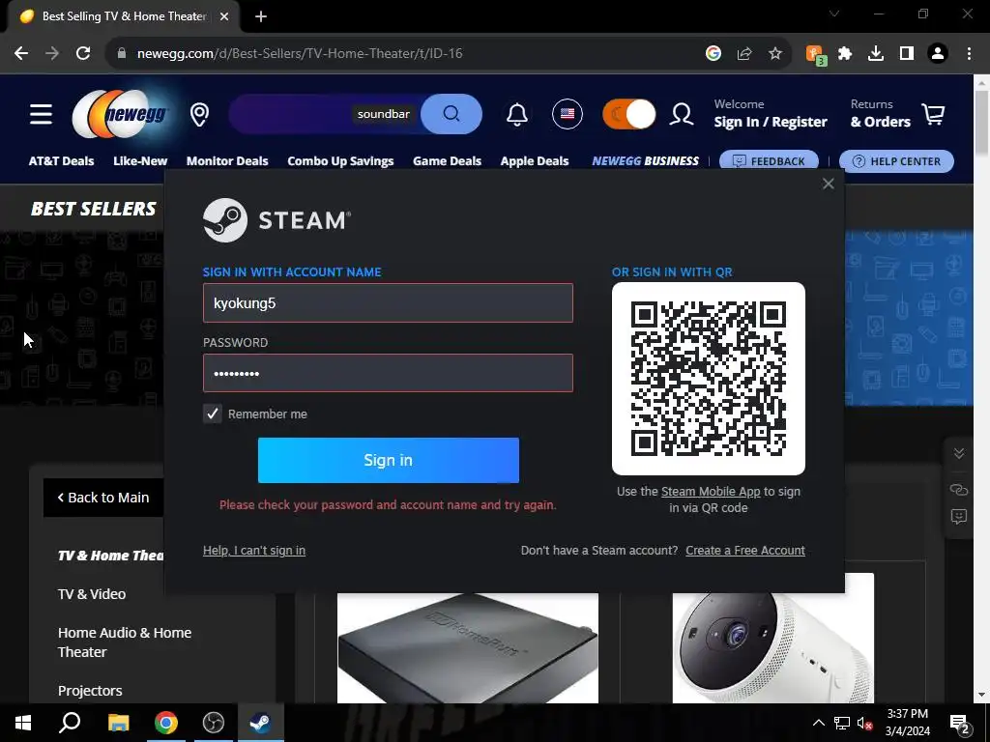Viewport: 990px width, 742px height.
Task: Toggle the dark mode switch
Action: [x=628, y=114]
